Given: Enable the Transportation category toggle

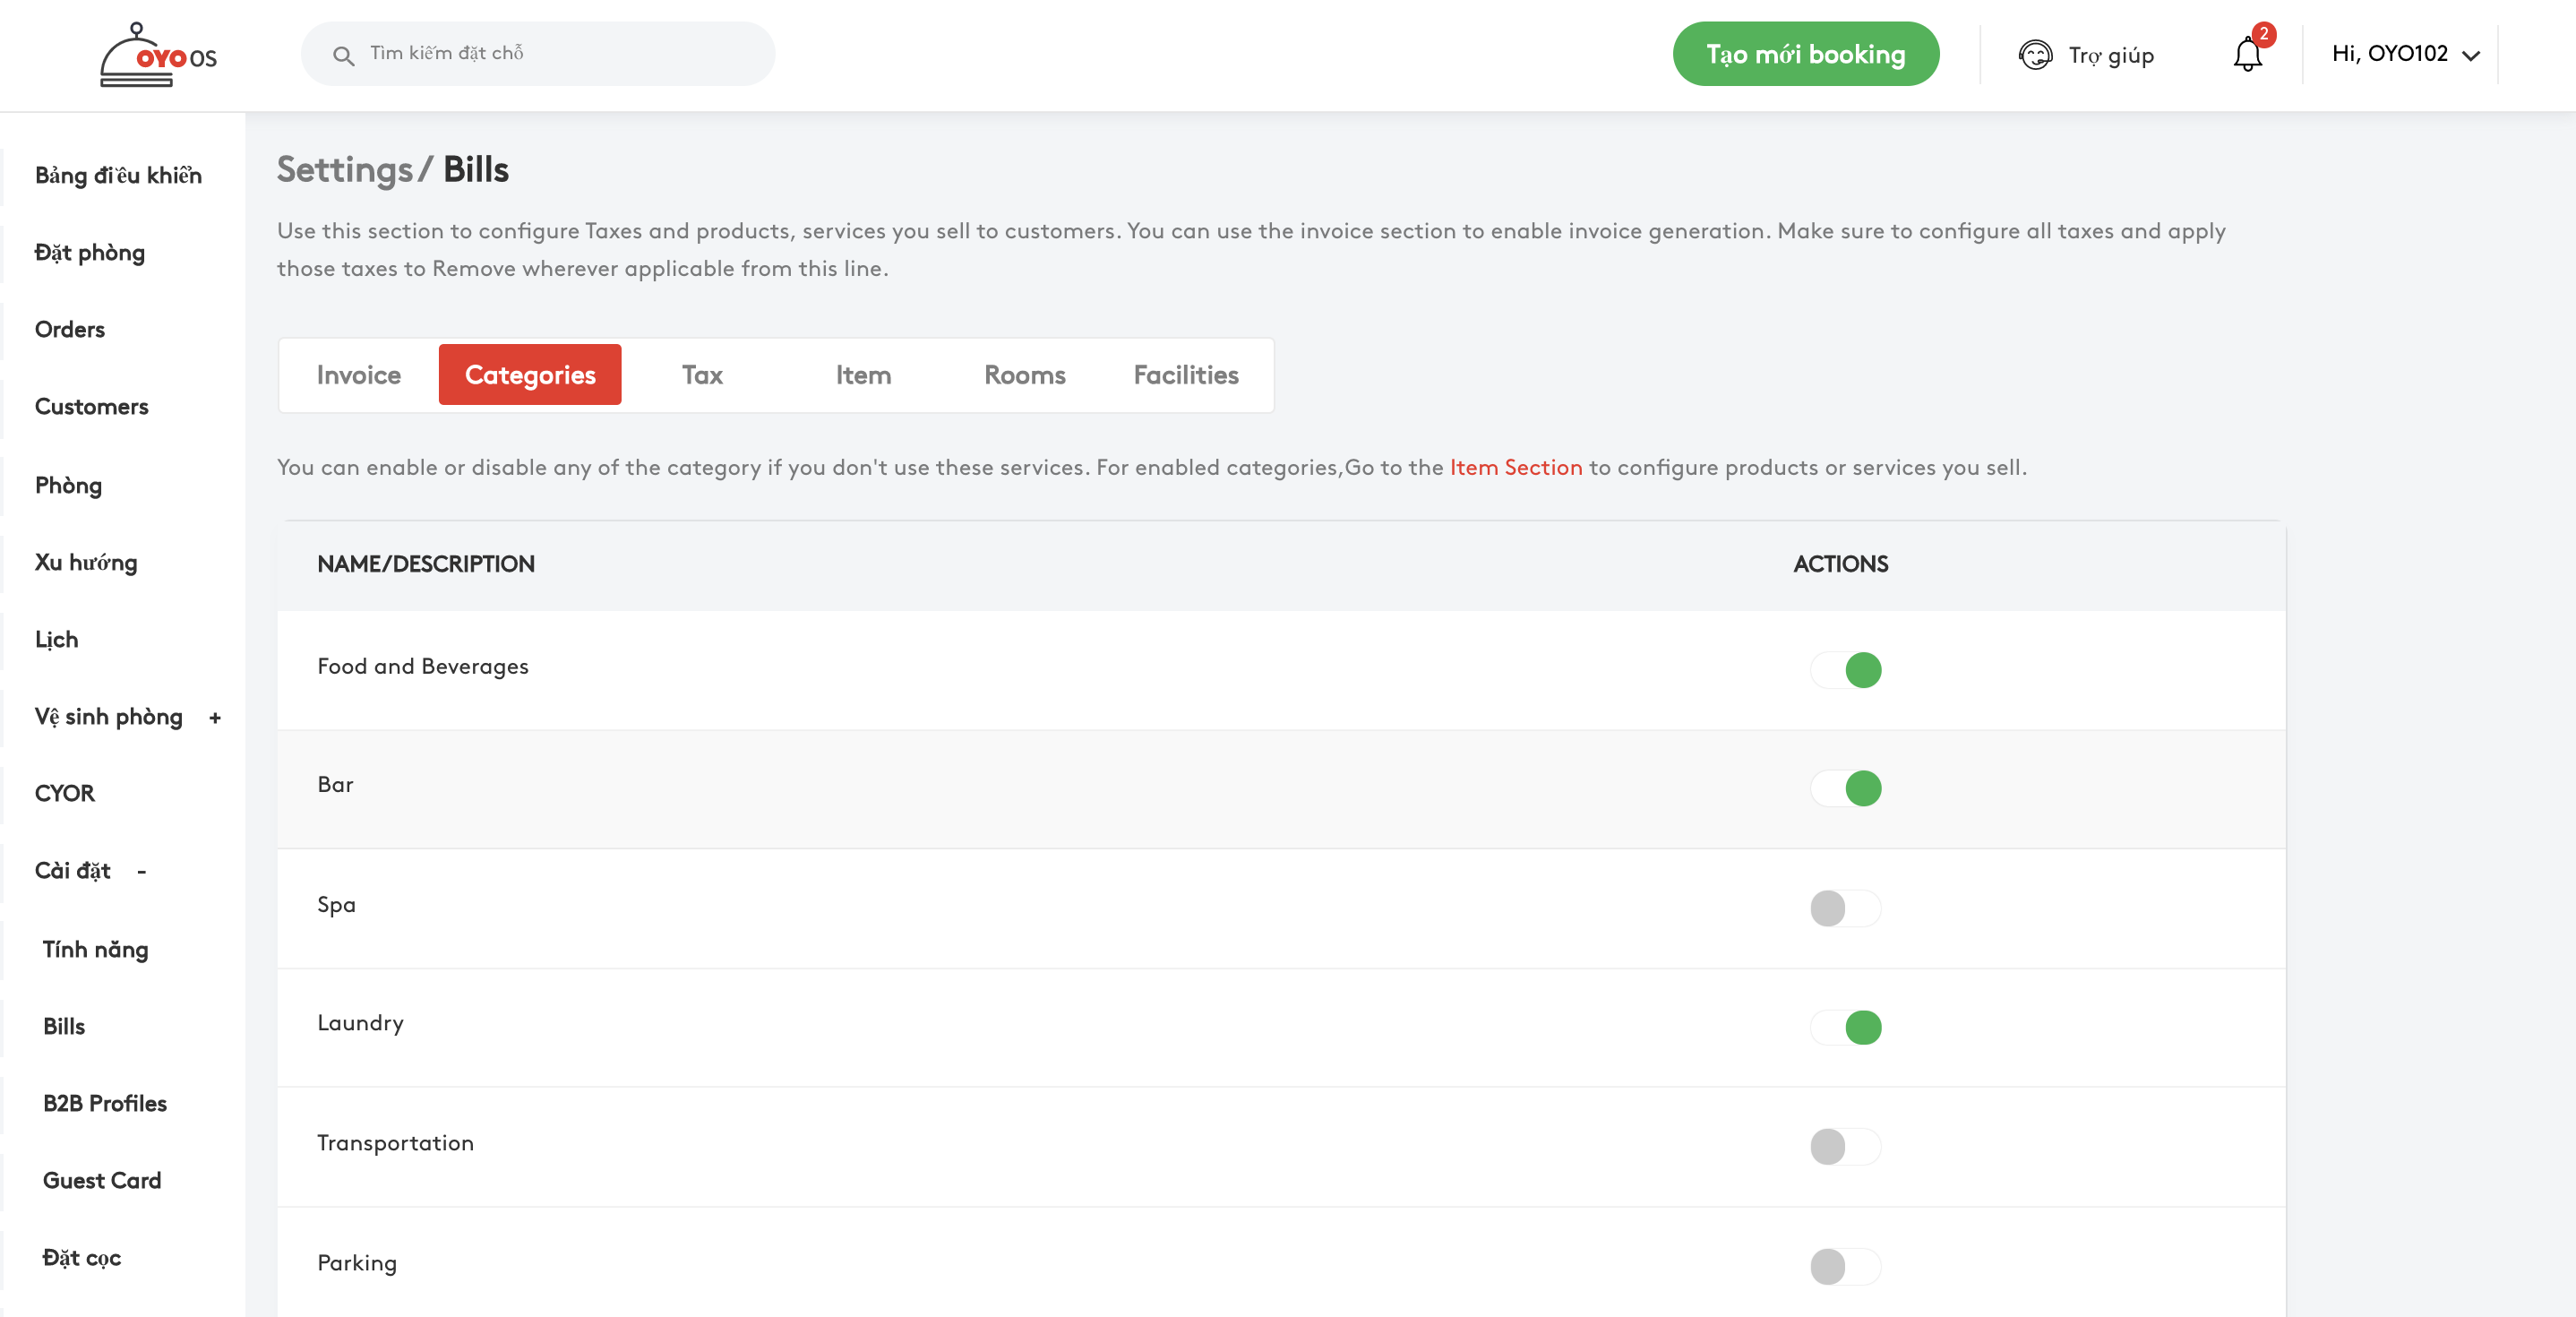Looking at the screenshot, I should (x=1845, y=1146).
